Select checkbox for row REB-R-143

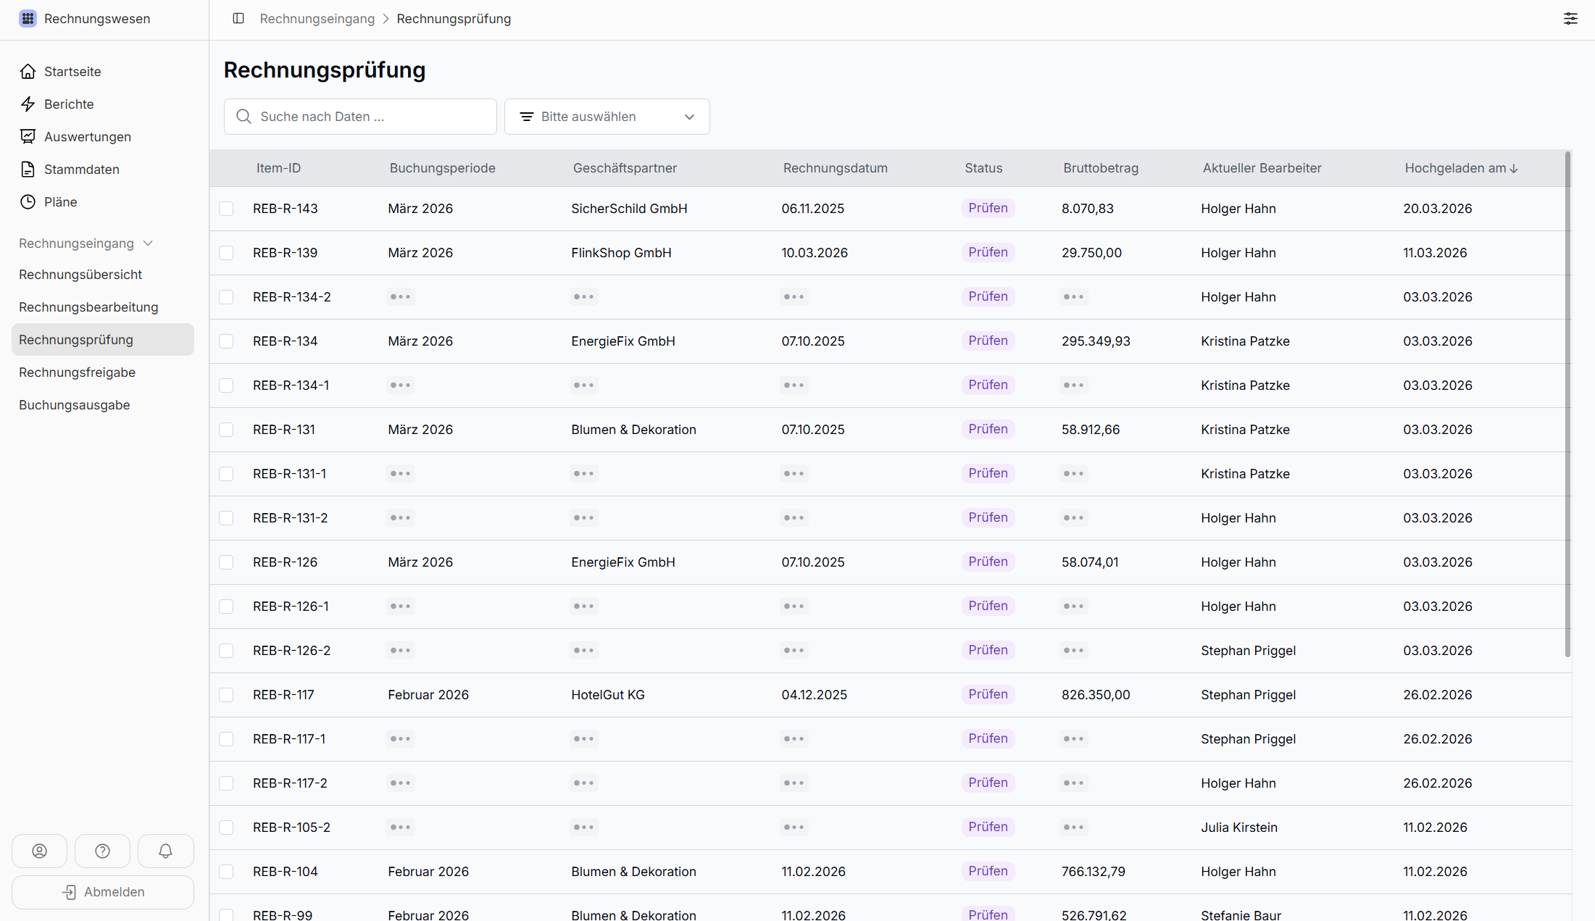click(x=226, y=209)
